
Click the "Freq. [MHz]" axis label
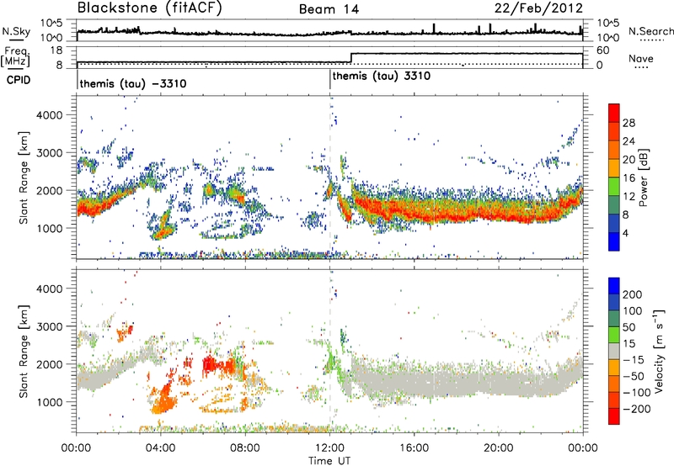pyautogui.click(x=15, y=57)
